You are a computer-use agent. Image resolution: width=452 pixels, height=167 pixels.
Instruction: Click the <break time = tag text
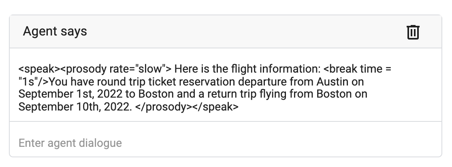pos(358,69)
